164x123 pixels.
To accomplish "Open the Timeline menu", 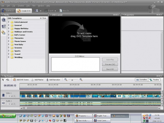I will [x=21, y=6].
